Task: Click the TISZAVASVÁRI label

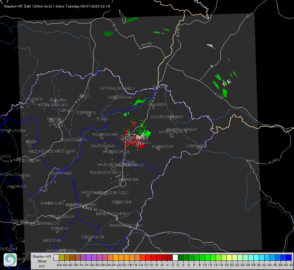Action: coord(105,134)
